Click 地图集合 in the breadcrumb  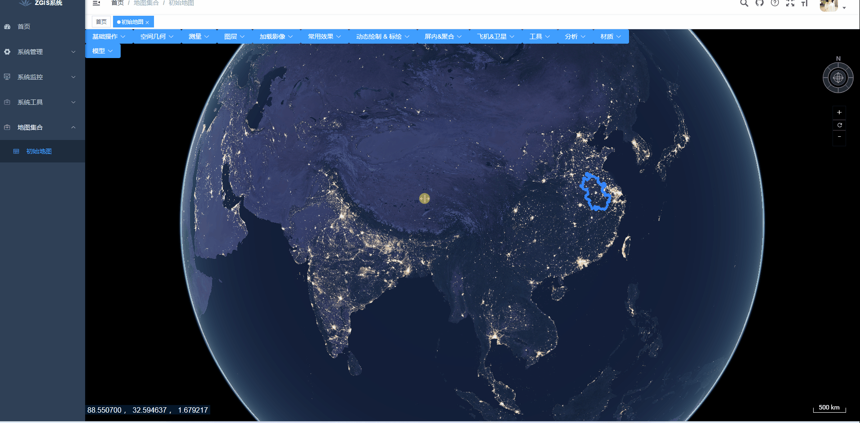point(146,3)
